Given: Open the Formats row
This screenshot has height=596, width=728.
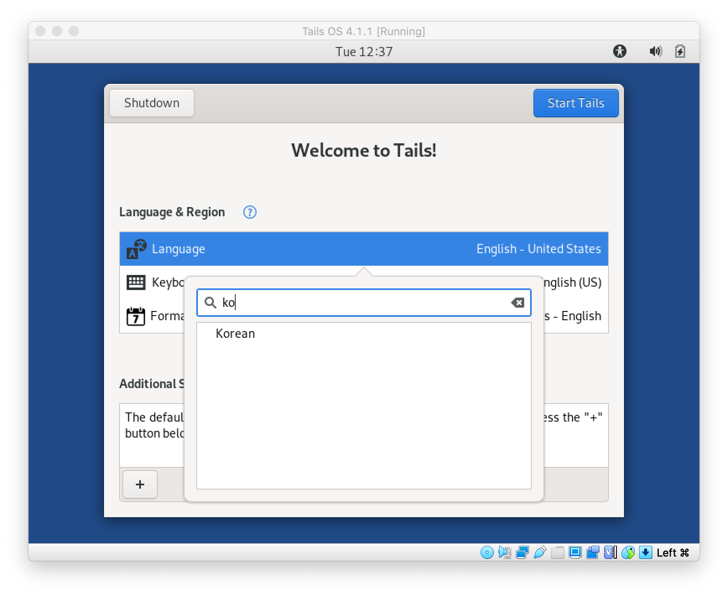Looking at the screenshot, I should [364, 316].
